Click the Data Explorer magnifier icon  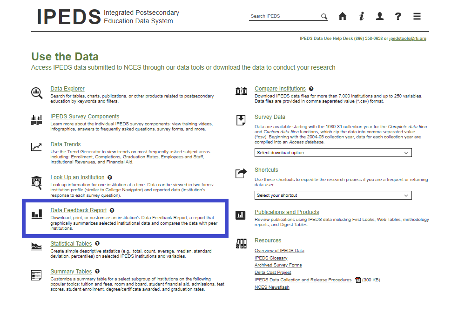click(x=37, y=93)
